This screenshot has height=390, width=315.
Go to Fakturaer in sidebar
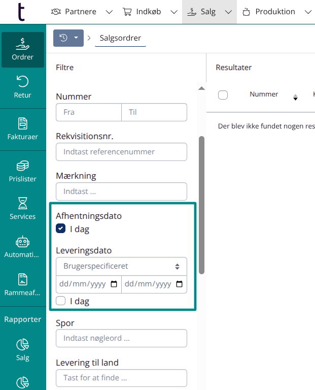(22, 129)
